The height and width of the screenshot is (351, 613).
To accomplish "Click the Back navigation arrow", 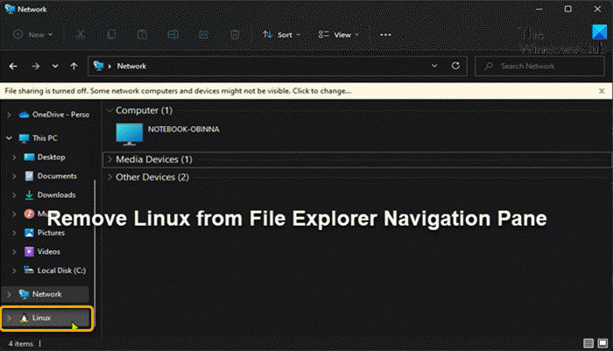I will pos(13,66).
